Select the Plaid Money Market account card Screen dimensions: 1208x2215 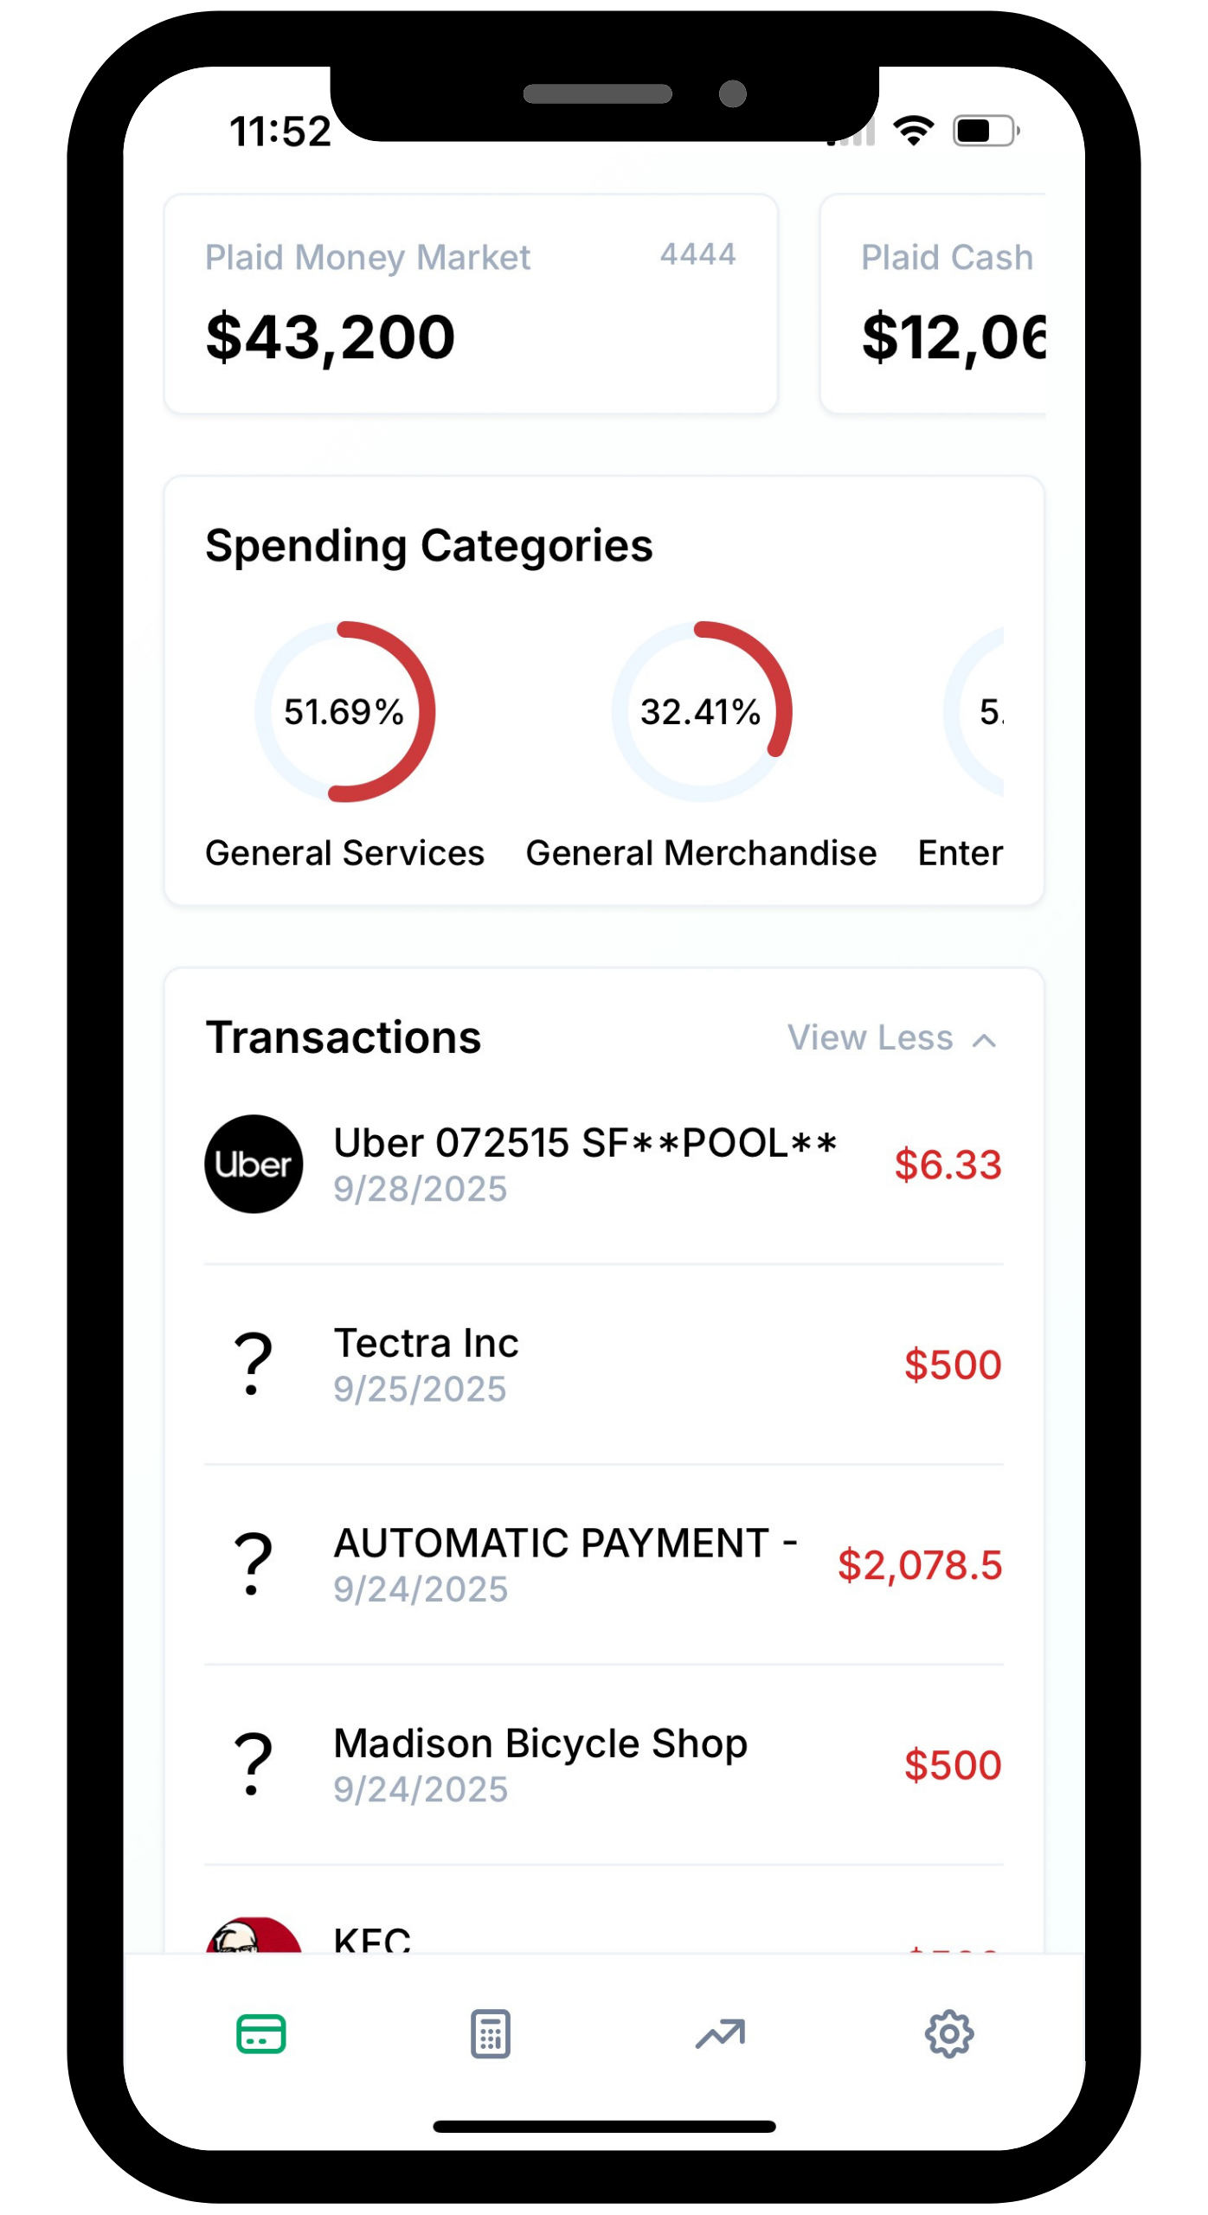(x=471, y=304)
